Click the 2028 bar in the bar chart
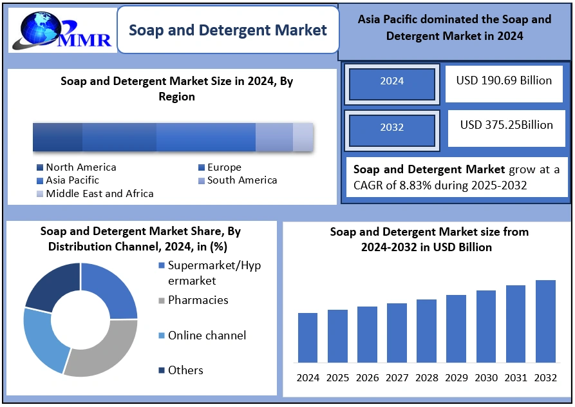The height and width of the screenshot is (407, 575). [x=426, y=330]
